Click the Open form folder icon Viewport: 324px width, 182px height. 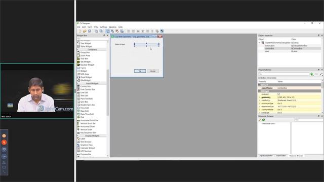(85, 31)
